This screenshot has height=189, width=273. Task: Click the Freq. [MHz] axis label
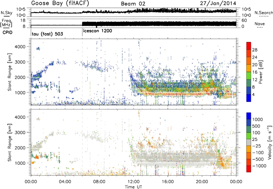(x=6, y=23)
